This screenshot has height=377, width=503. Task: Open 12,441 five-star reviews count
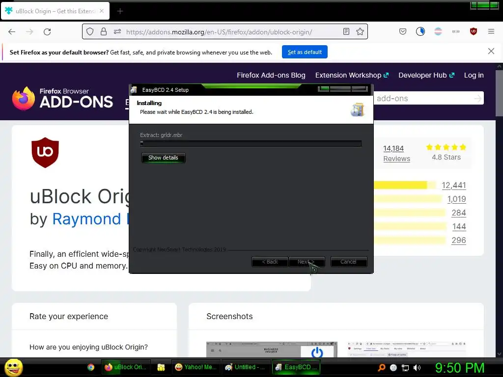(453, 185)
